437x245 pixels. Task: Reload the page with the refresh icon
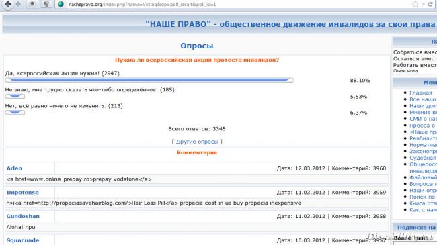pos(430,4)
